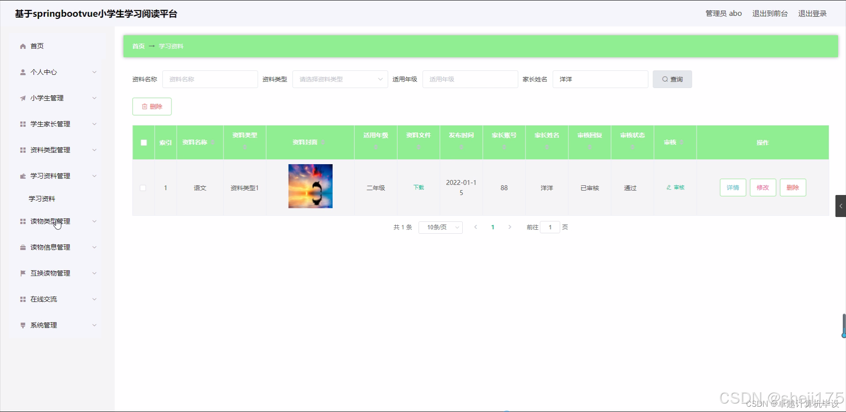
Task: Click the cover image thumbnail of 语文
Action: tap(310, 186)
